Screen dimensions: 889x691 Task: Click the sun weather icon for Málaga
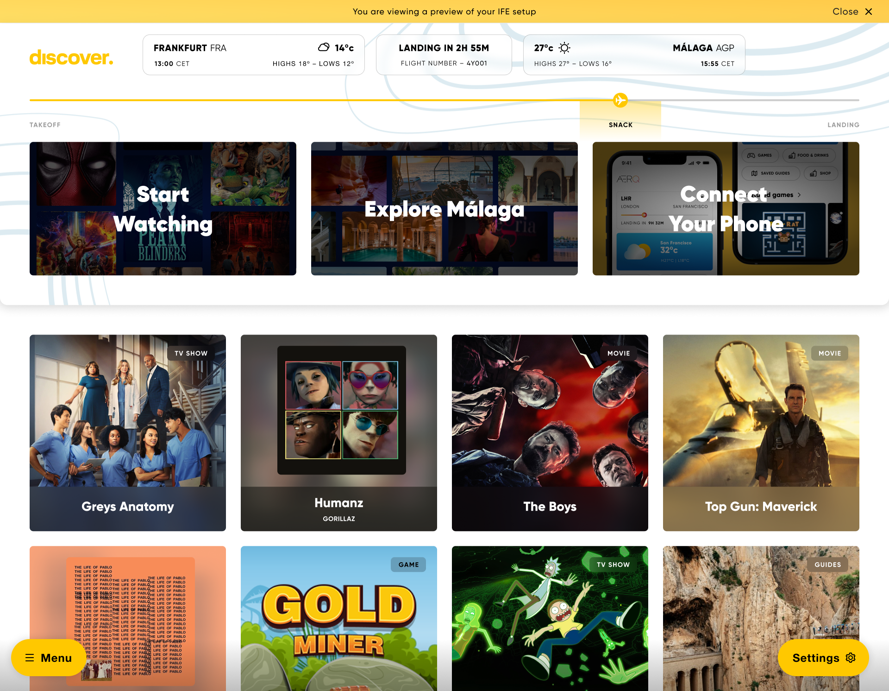coord(564,48)
